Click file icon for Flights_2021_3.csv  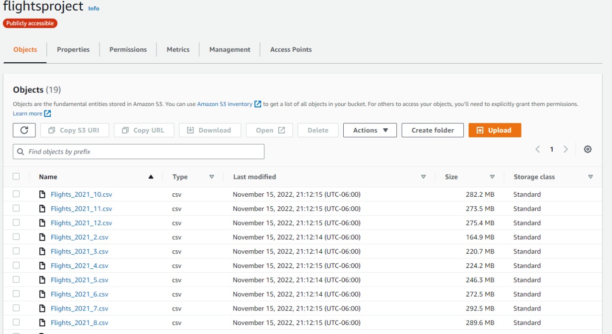click(42, 251)
